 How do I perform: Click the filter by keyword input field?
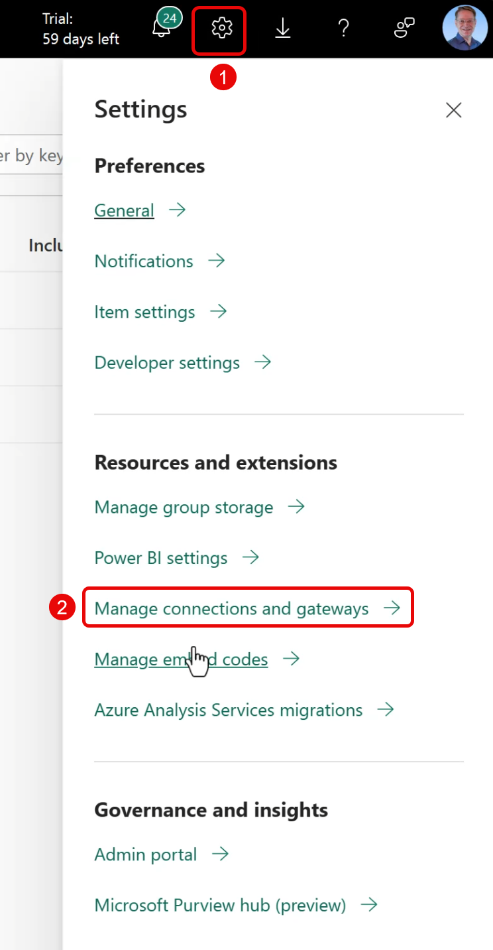[x=31, y=156]
